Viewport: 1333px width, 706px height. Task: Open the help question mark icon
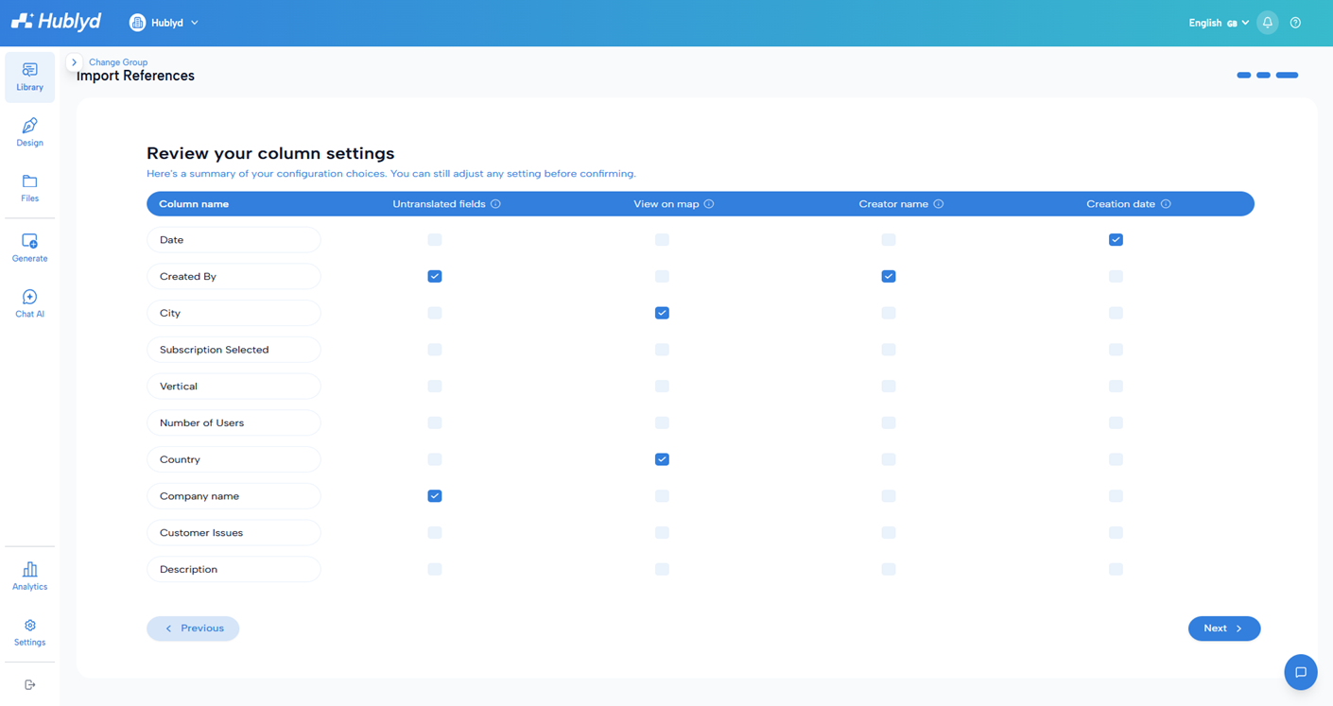point(1295,23)
